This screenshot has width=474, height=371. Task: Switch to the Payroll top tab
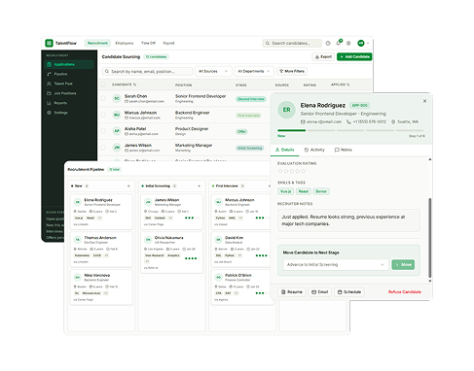point(168,43)
